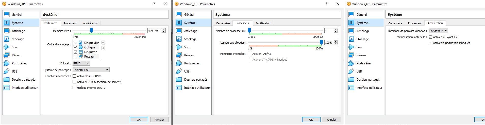Click the move-up arrow beside the boot order list
This screenshot has width=485, height=125.
103,43
